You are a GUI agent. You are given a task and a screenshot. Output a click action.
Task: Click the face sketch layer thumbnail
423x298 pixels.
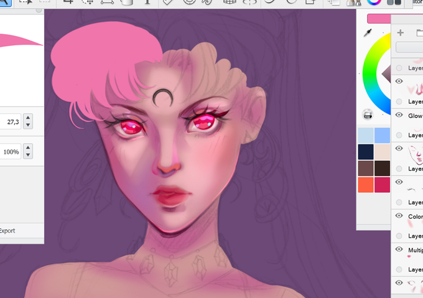click(416, 155)
